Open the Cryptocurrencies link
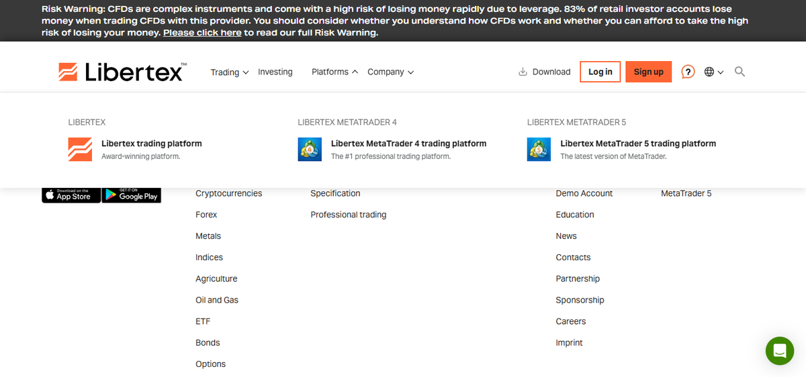Image resolution: width=806 pixels, height=377 pixels. (229, 193)
